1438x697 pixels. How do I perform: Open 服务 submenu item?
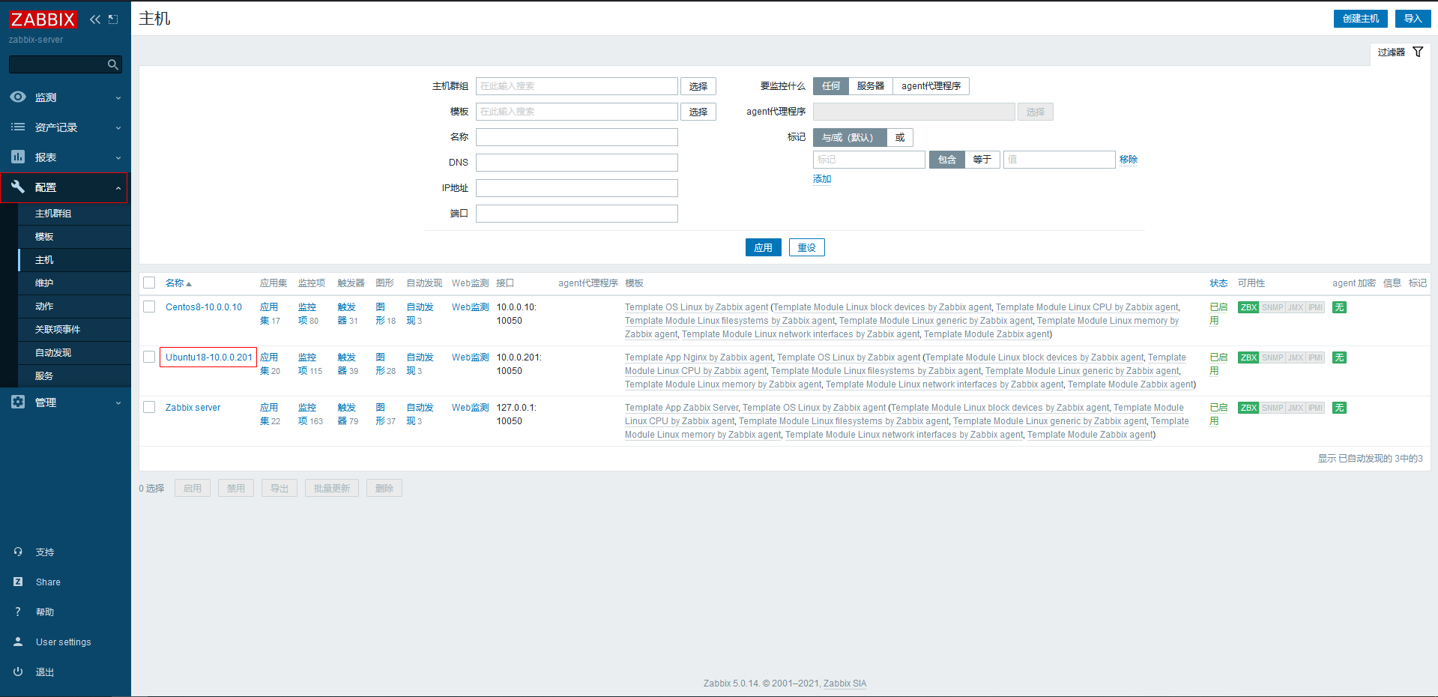(74, 376)
